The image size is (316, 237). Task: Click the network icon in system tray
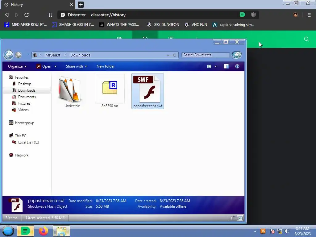pos(280,231)
